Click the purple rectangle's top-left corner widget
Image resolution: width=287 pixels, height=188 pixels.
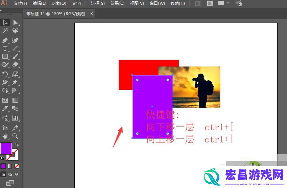137,80
